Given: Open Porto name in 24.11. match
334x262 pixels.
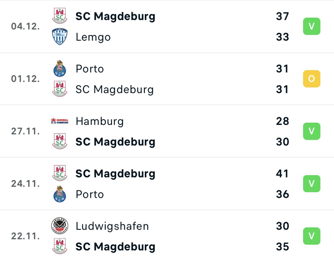Looking at the screenshot, I should pyautogui.click(x=90, y=194).
